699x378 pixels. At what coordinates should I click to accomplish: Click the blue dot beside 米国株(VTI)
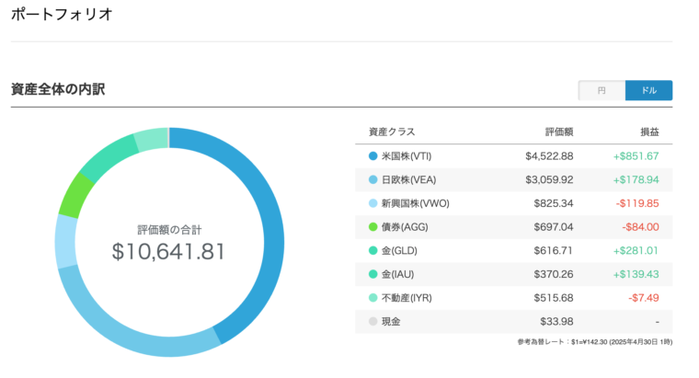[x=372, y=156]
